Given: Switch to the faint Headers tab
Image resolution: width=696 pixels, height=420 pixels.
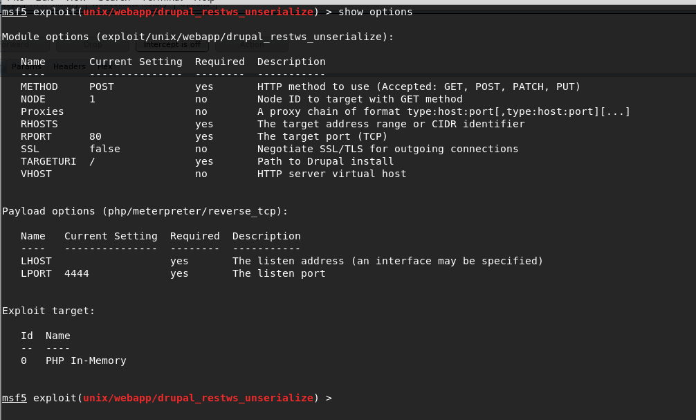Looking at the screenshot, I should (69, 66).
